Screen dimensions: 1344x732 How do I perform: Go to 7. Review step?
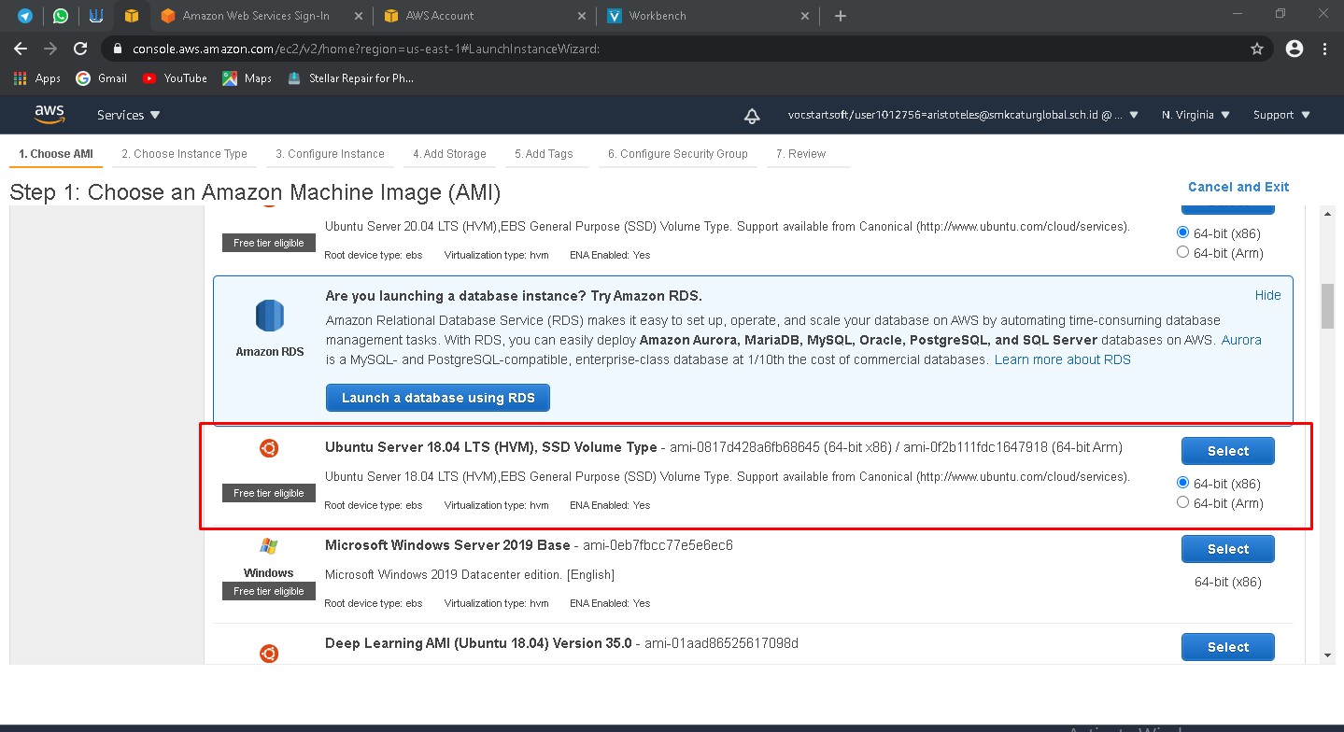800,154
